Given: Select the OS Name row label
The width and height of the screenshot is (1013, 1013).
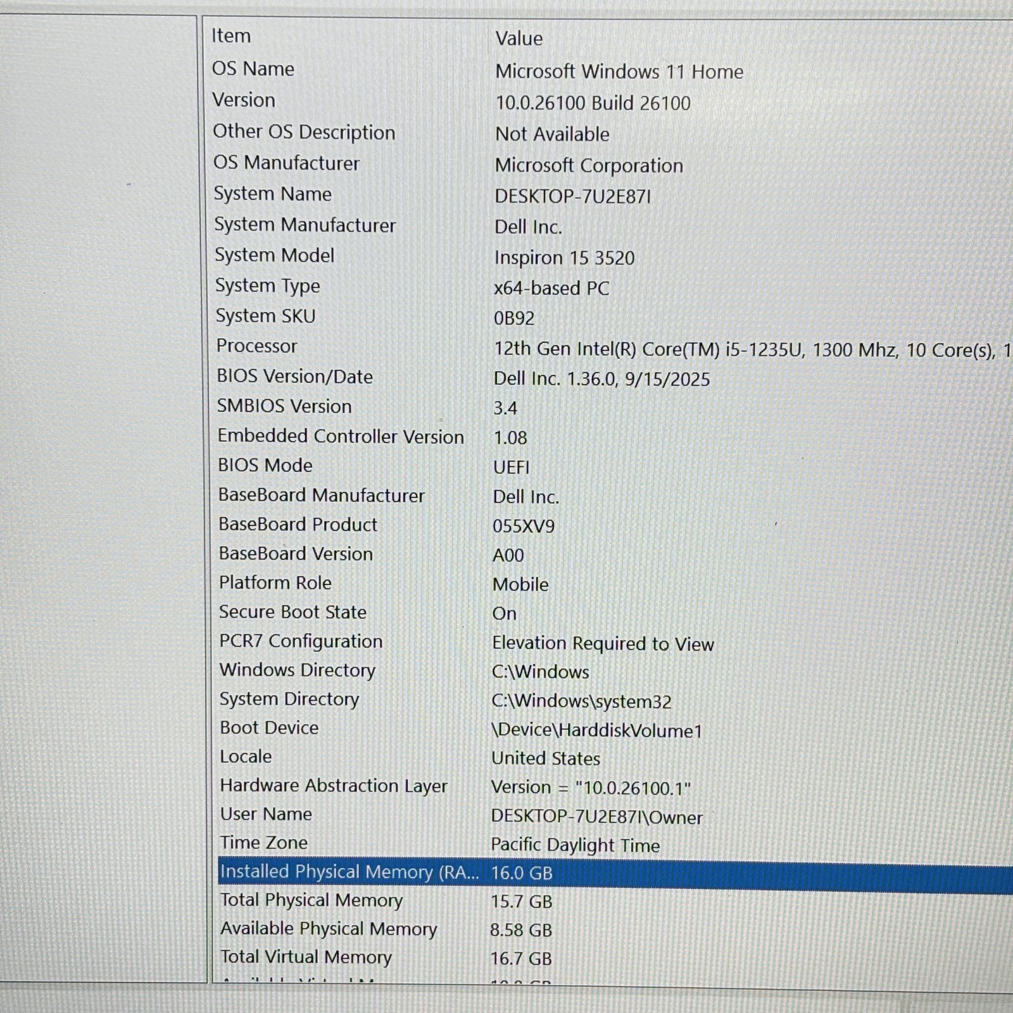Looking at the screenshot, I should [x=253, y=68].
